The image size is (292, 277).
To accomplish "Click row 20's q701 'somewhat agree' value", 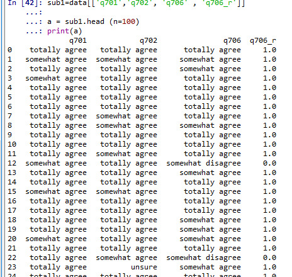I will 56,239.
